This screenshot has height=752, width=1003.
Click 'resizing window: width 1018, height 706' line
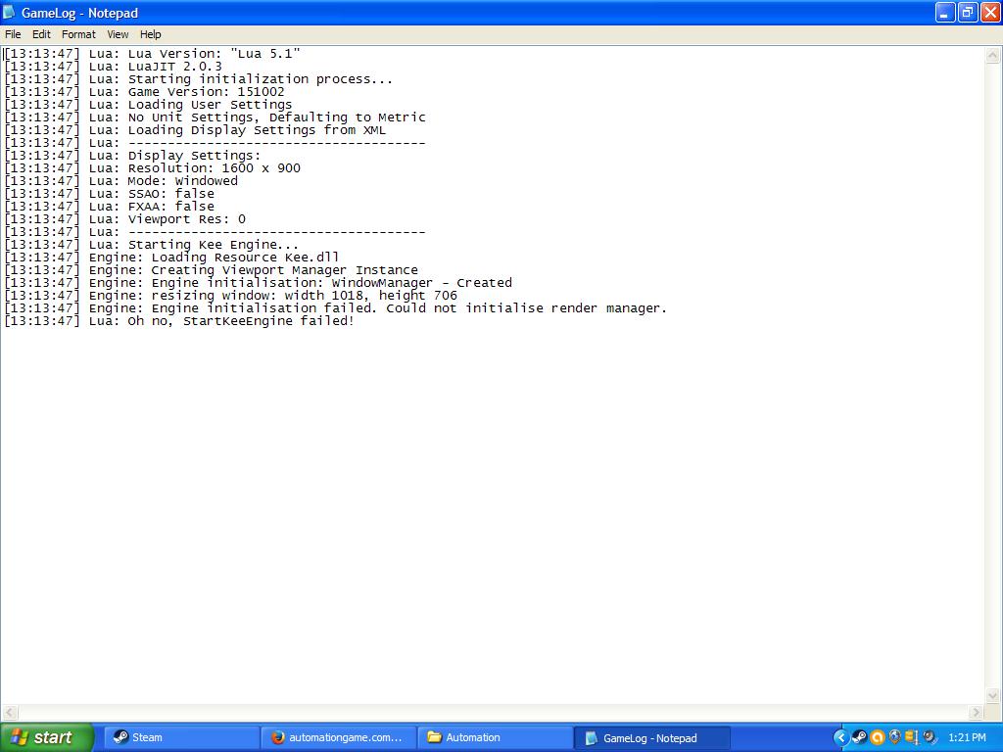point(231,296)
